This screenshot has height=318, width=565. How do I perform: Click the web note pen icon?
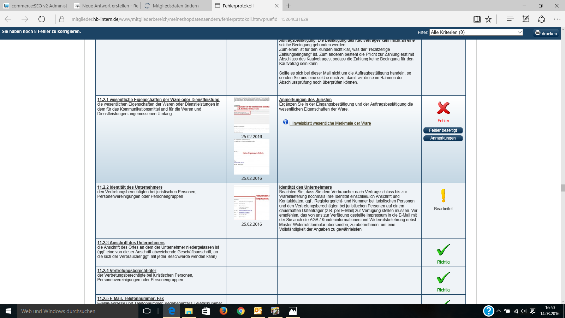click(526, 19)
